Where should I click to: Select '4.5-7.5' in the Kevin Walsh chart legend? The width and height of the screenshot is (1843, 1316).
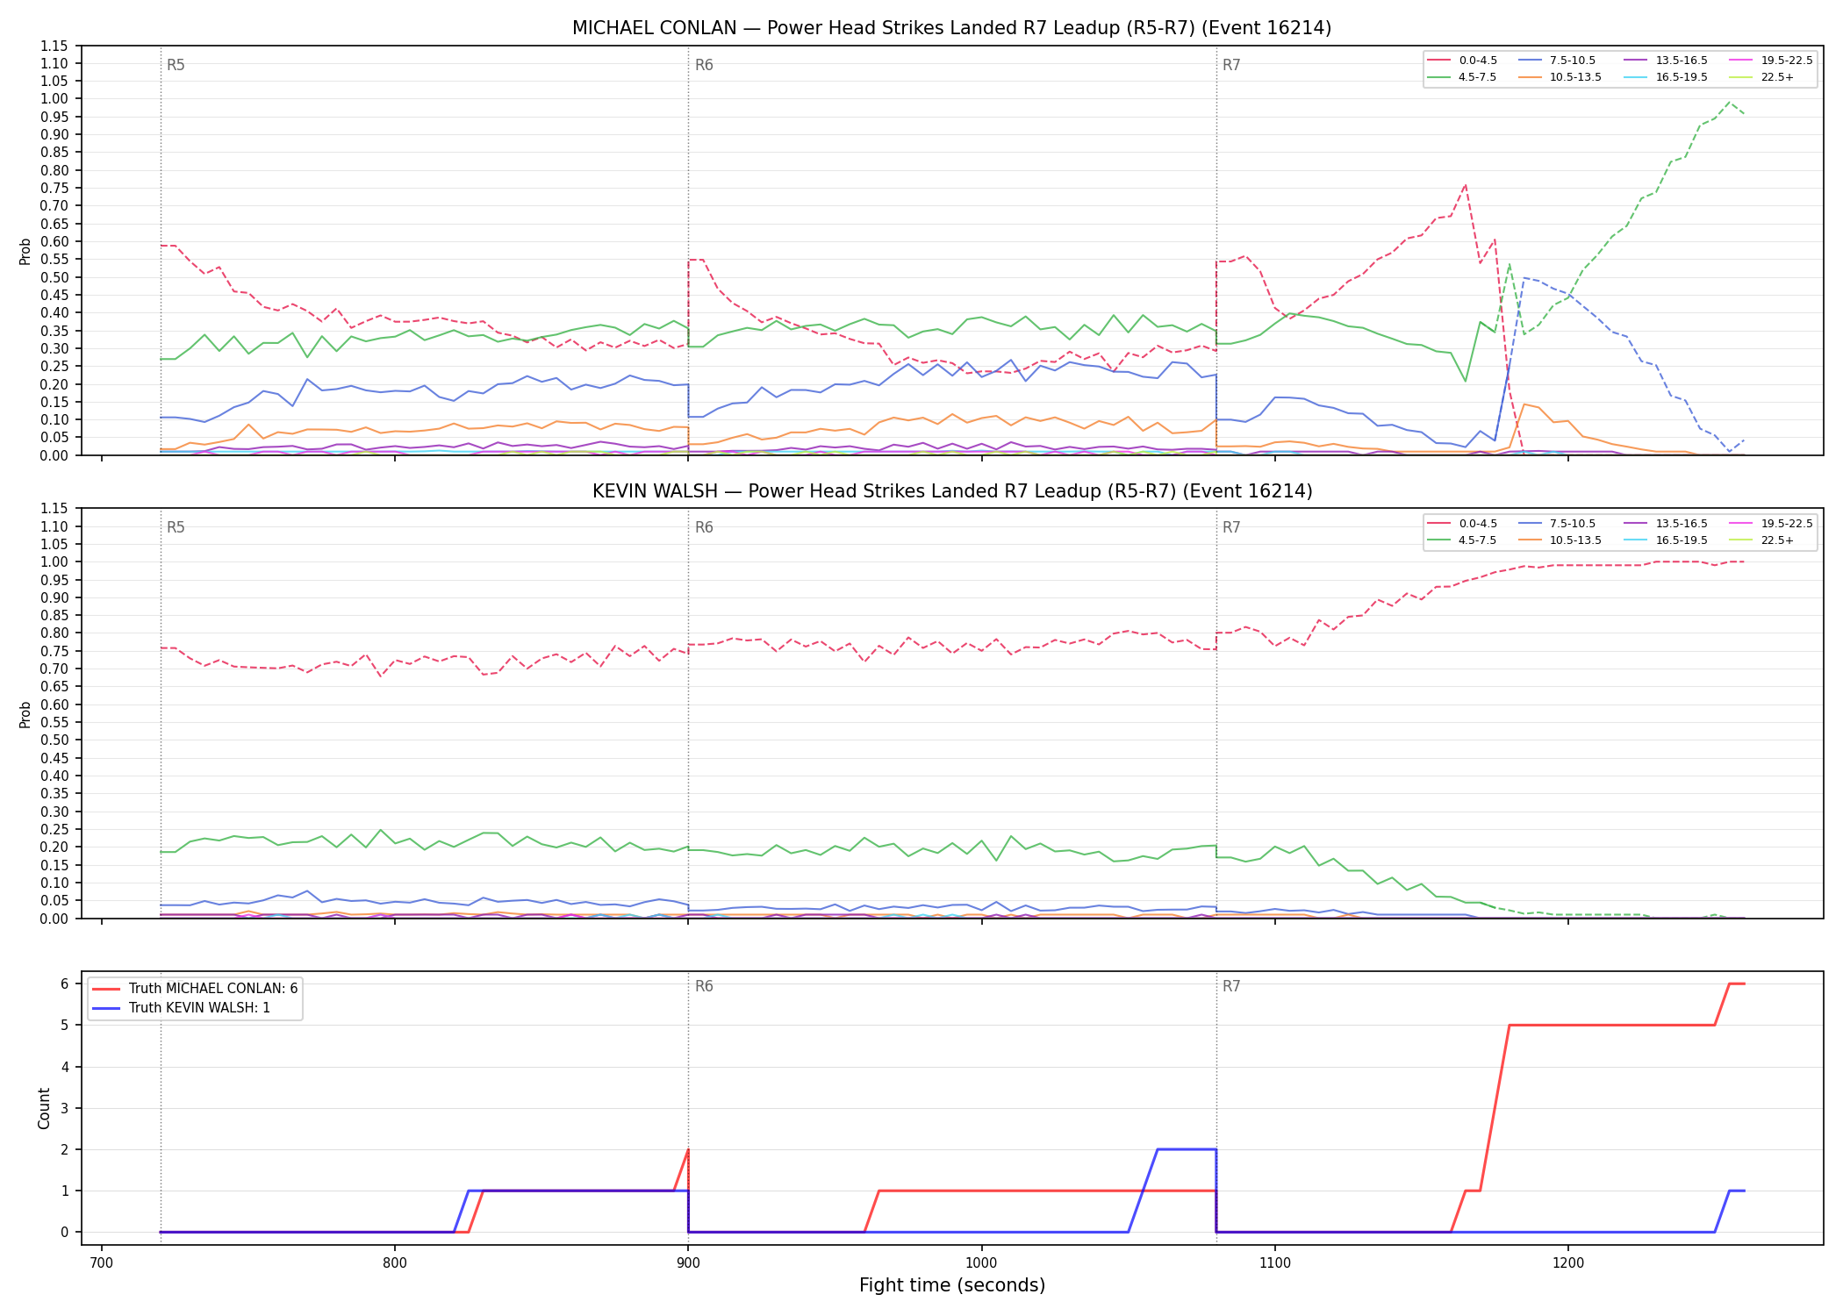(x=1462, y=540)
